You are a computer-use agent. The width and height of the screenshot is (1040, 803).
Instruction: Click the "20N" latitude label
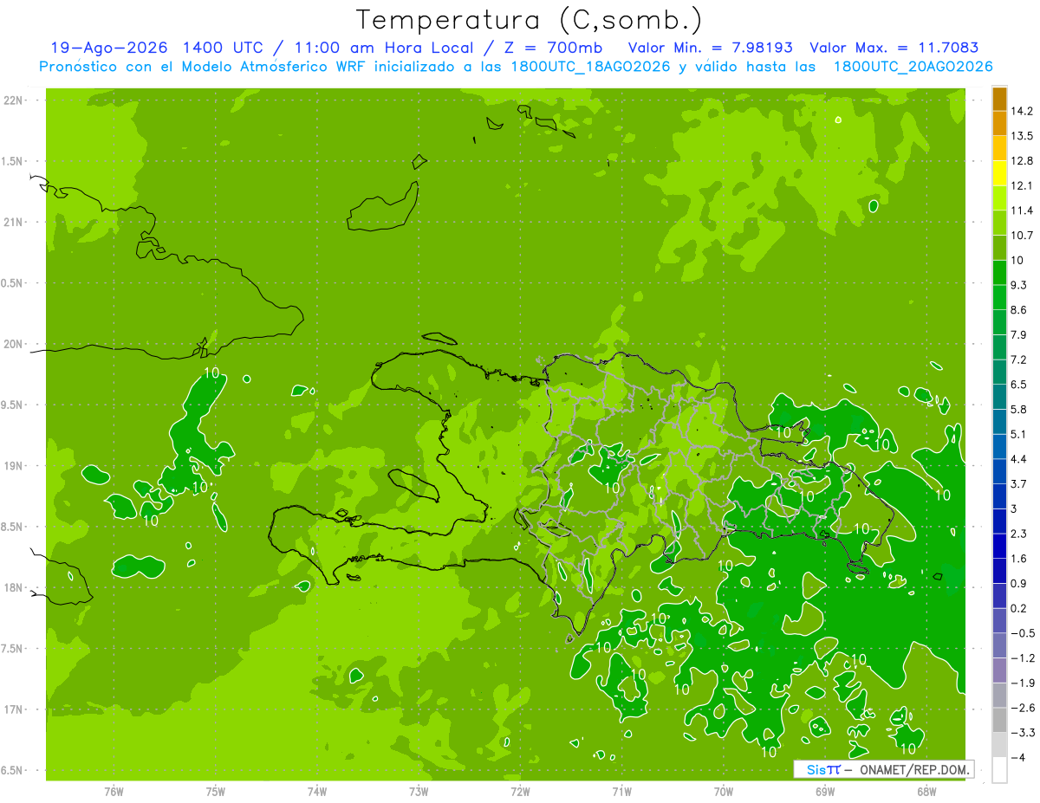coord(14,344)
